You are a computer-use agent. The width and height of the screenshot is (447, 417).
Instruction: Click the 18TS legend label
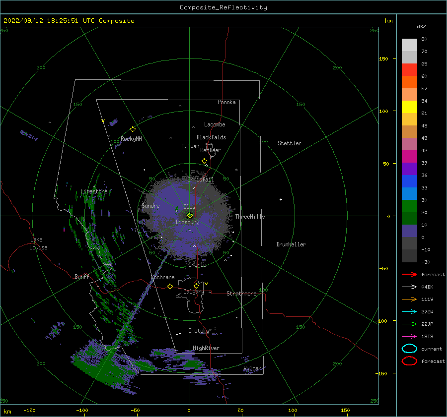tap(427, 337)
